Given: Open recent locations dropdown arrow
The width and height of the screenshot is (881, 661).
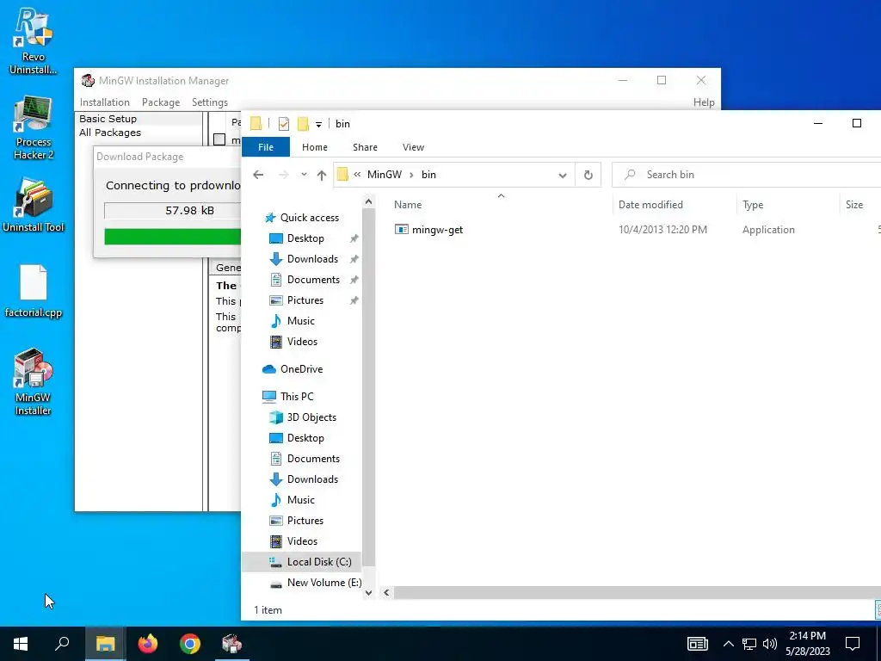Looking at the screenshot, I should [304, 175].
